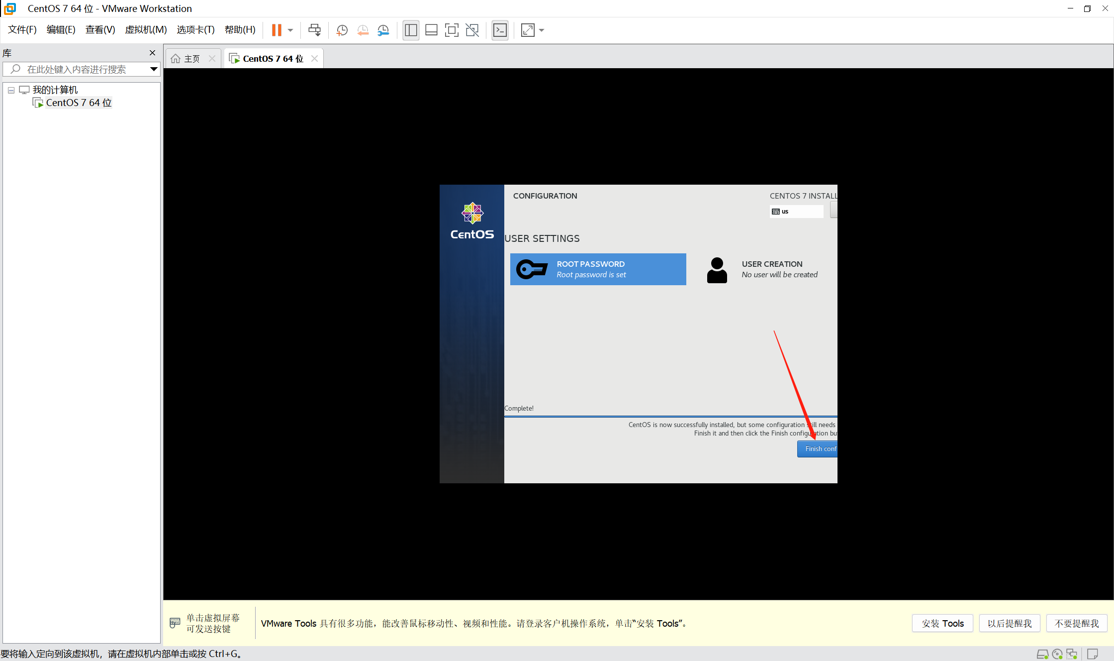The width and height of the screenshot is (1114, 661).
Task: Collapse the 我的计算机 tree node
Action: point(11,90)
